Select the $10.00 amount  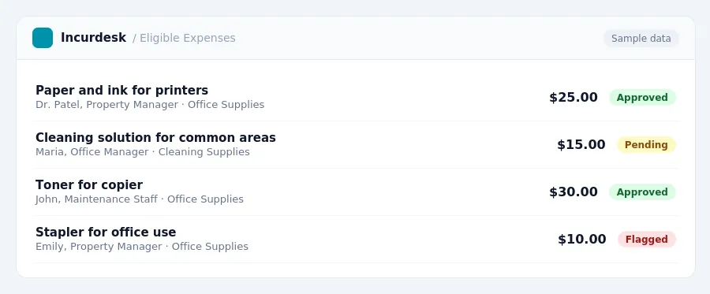[582, 240]
